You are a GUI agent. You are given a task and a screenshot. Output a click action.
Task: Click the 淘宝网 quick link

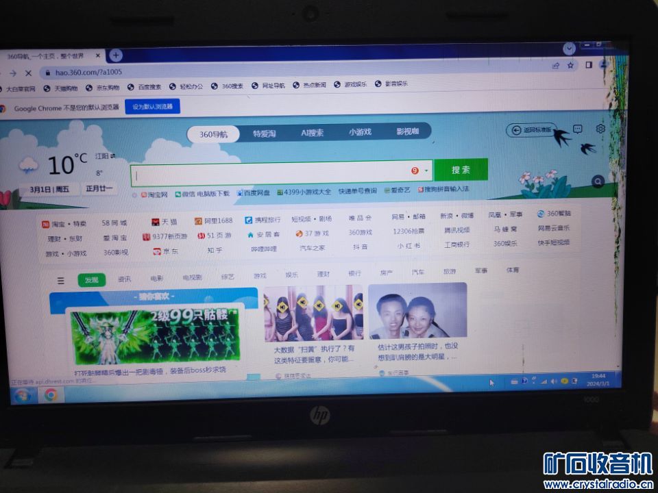[154, 194]
